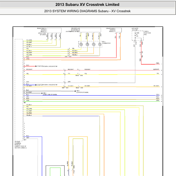Click the "FUSE & RELAY BOX" label

tap(147, 33)
